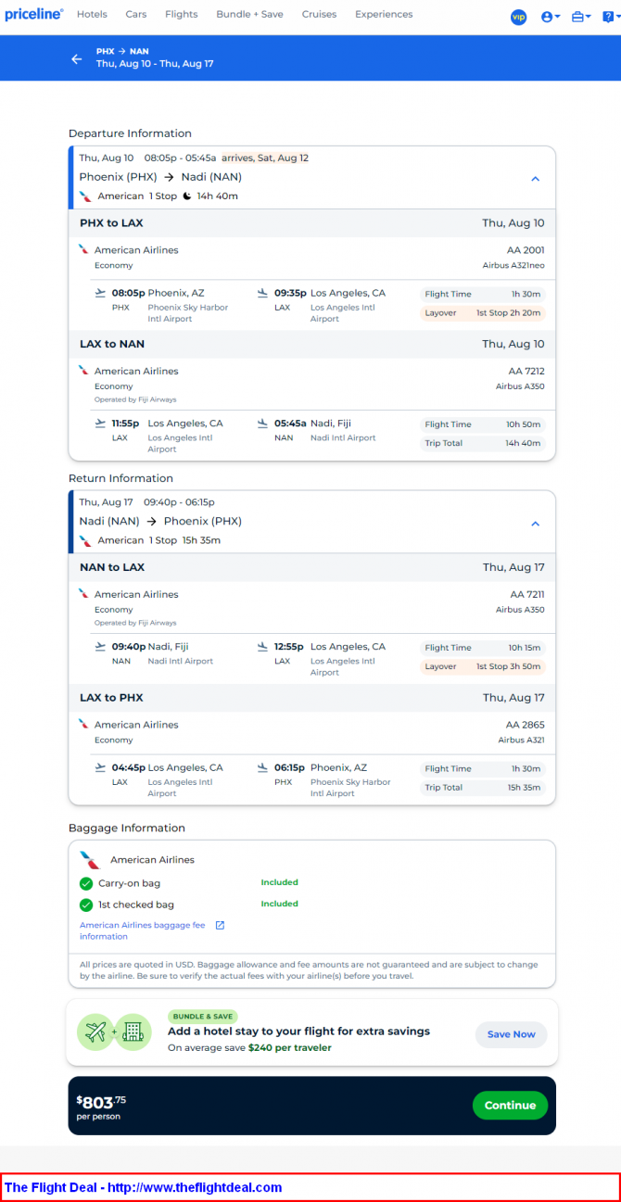The height and width of the screenshot is (1202, 621).
Task: Click the 'Thu, Aug 10 - Thu, Aug 17' header dates
Action: (x=155, y=64)
